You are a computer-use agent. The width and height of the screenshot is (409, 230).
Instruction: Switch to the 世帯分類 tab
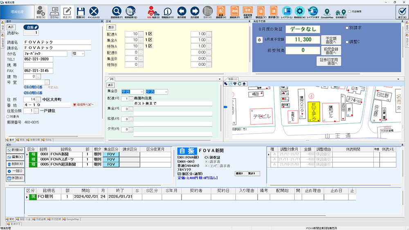point(33,140)
